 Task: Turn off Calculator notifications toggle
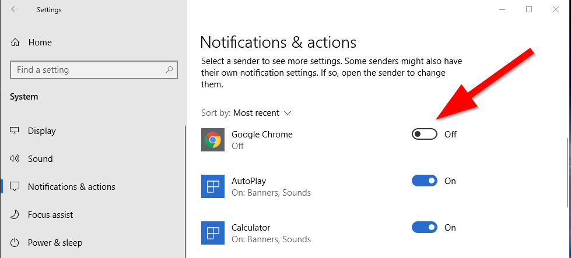pyautogui.click(x=424, y=228)
